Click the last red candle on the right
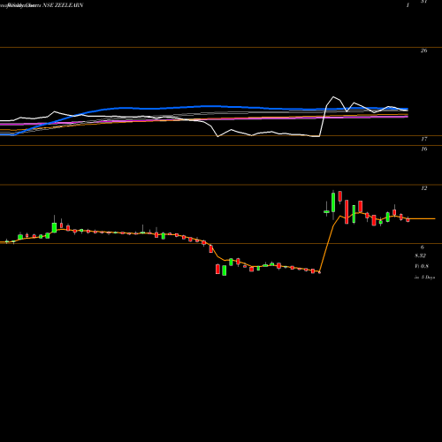 [x=408, y=219]
